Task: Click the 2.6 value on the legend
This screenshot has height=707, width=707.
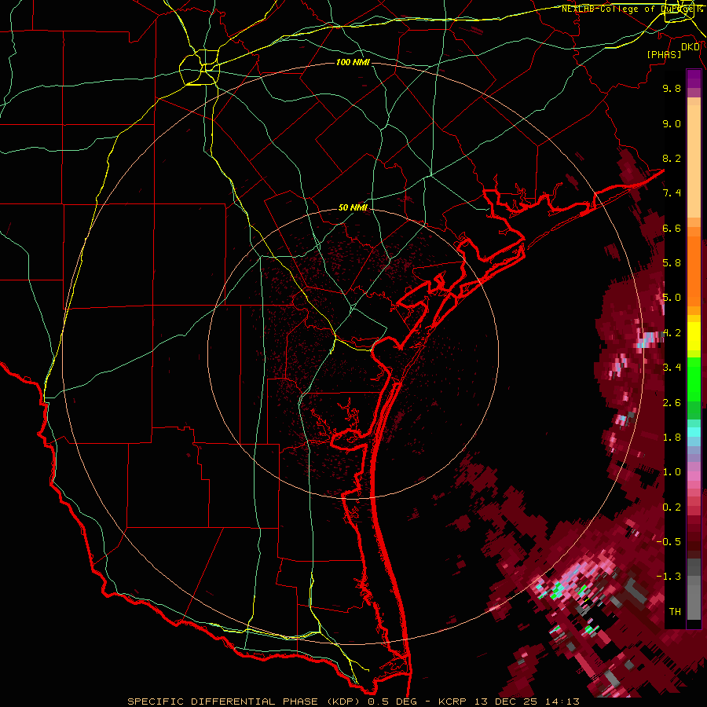Action: (672, 403)
